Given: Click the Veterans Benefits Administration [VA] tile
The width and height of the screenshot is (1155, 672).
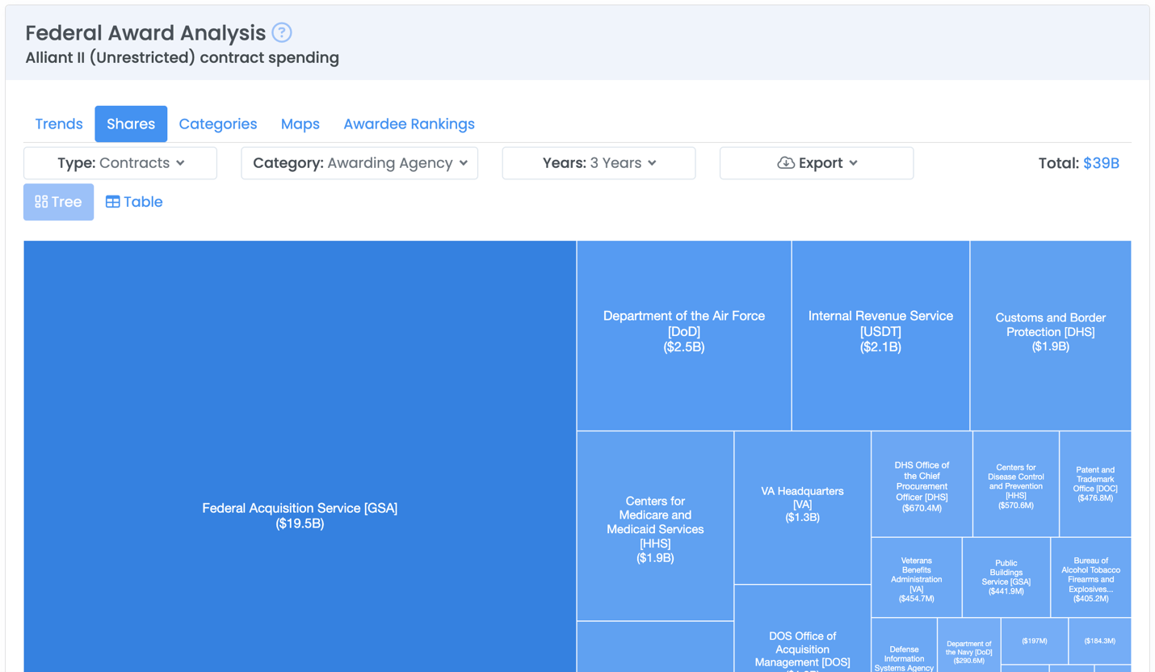Looking at the screenshot, I should pyautogui.click(x=917, y=577).
